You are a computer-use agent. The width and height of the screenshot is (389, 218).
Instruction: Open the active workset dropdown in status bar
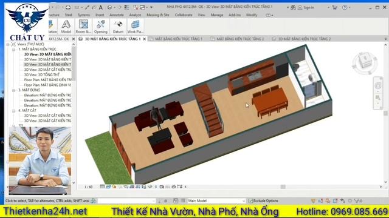[x=126, y=200]
